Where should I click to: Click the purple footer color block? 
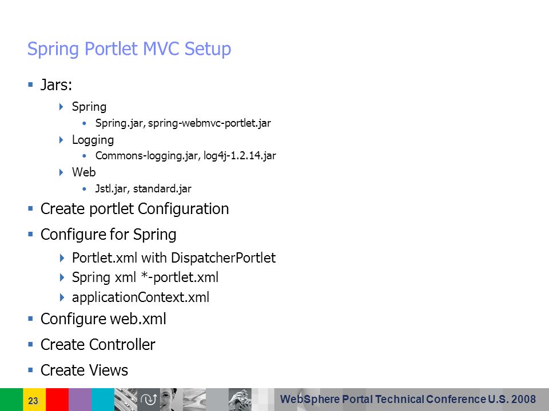point(80,400)
